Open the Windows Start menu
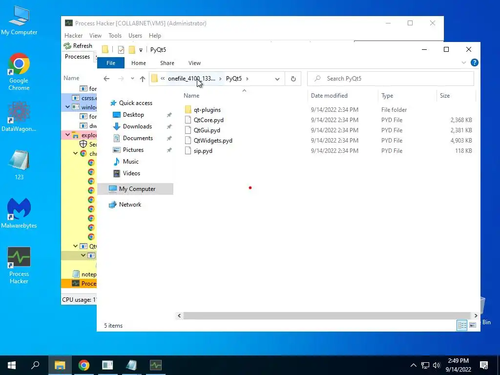The image size is (500, 375). coord(12,365)
